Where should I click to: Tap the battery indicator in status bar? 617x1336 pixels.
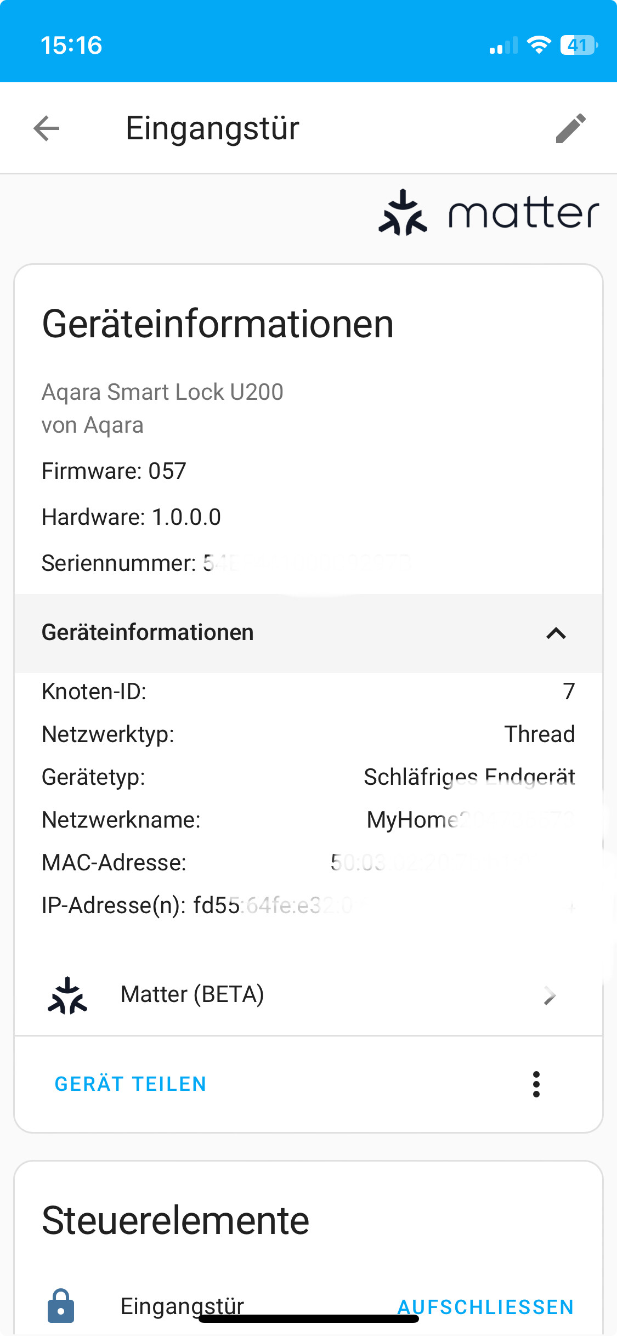(578, 45)
